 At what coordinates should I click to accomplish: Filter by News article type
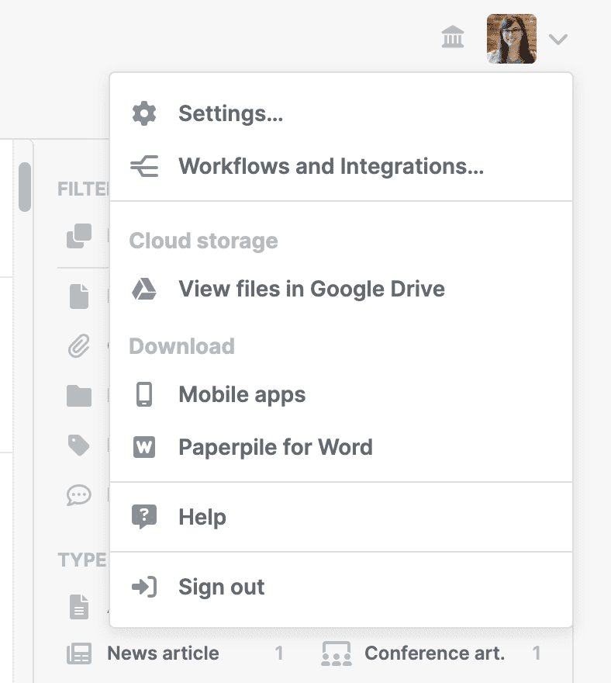(163, 654)
